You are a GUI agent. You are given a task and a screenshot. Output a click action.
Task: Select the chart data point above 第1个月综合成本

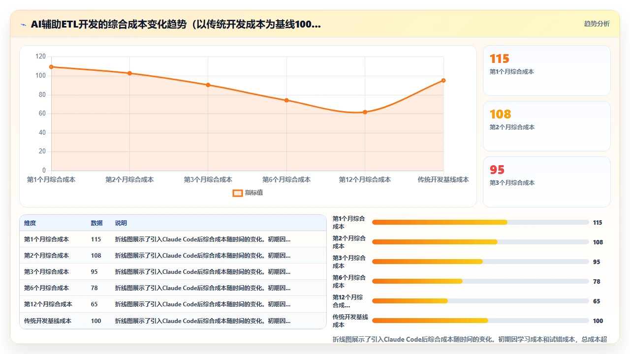point(51,67)
